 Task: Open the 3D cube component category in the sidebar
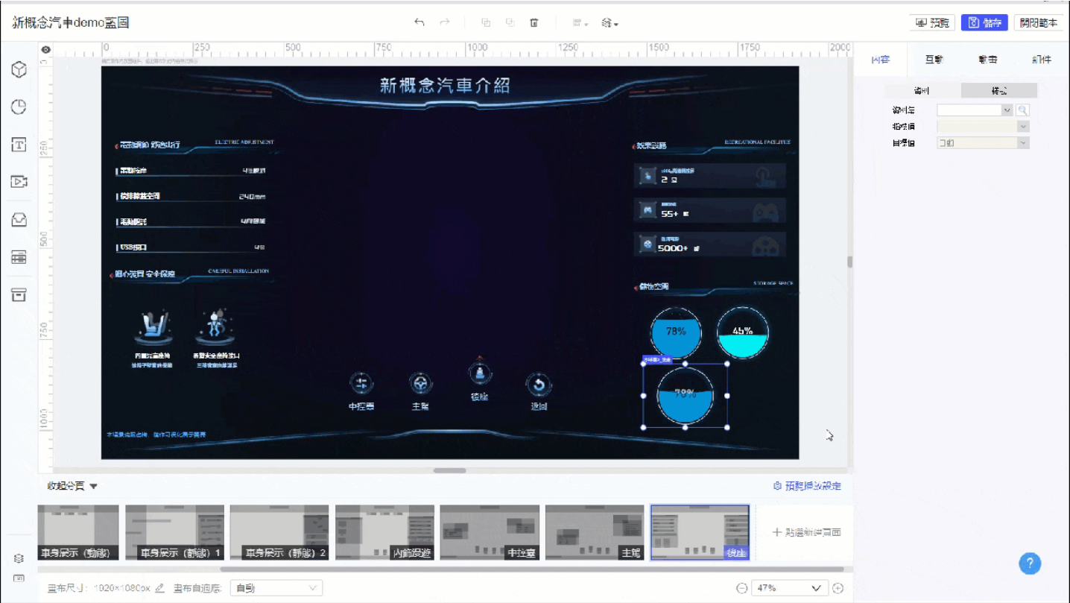click(x=19, y=69)
